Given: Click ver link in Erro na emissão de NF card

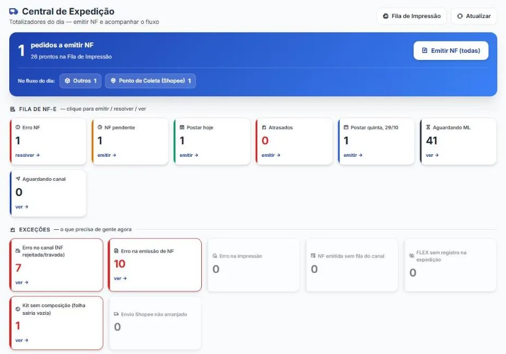Looking at the screenshot, I should [x=121, y=278].
